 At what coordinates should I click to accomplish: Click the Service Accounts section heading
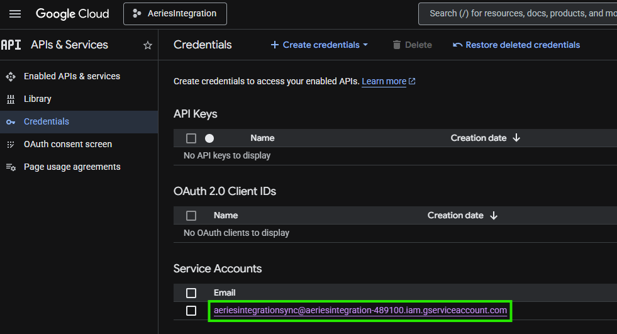pos(218,269)
